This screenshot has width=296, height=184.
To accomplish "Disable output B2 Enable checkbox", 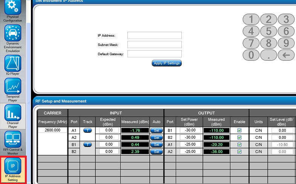I will [x=239, y=138].
